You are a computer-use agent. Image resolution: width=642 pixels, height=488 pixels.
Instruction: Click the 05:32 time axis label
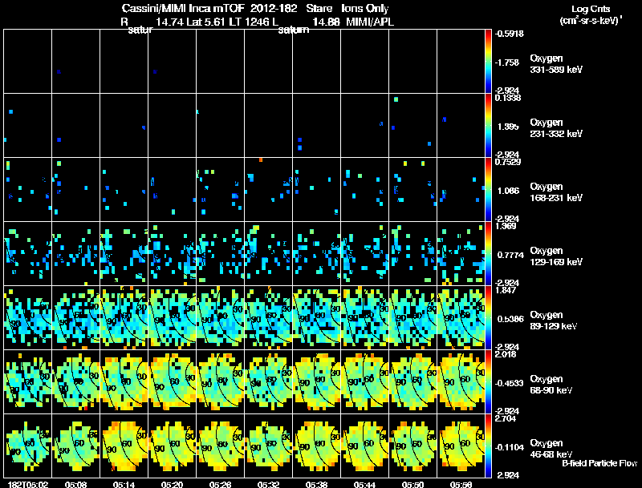coord(268,484)
